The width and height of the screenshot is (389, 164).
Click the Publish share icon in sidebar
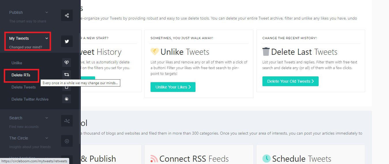pyautogui.click(x=67, y=15)
